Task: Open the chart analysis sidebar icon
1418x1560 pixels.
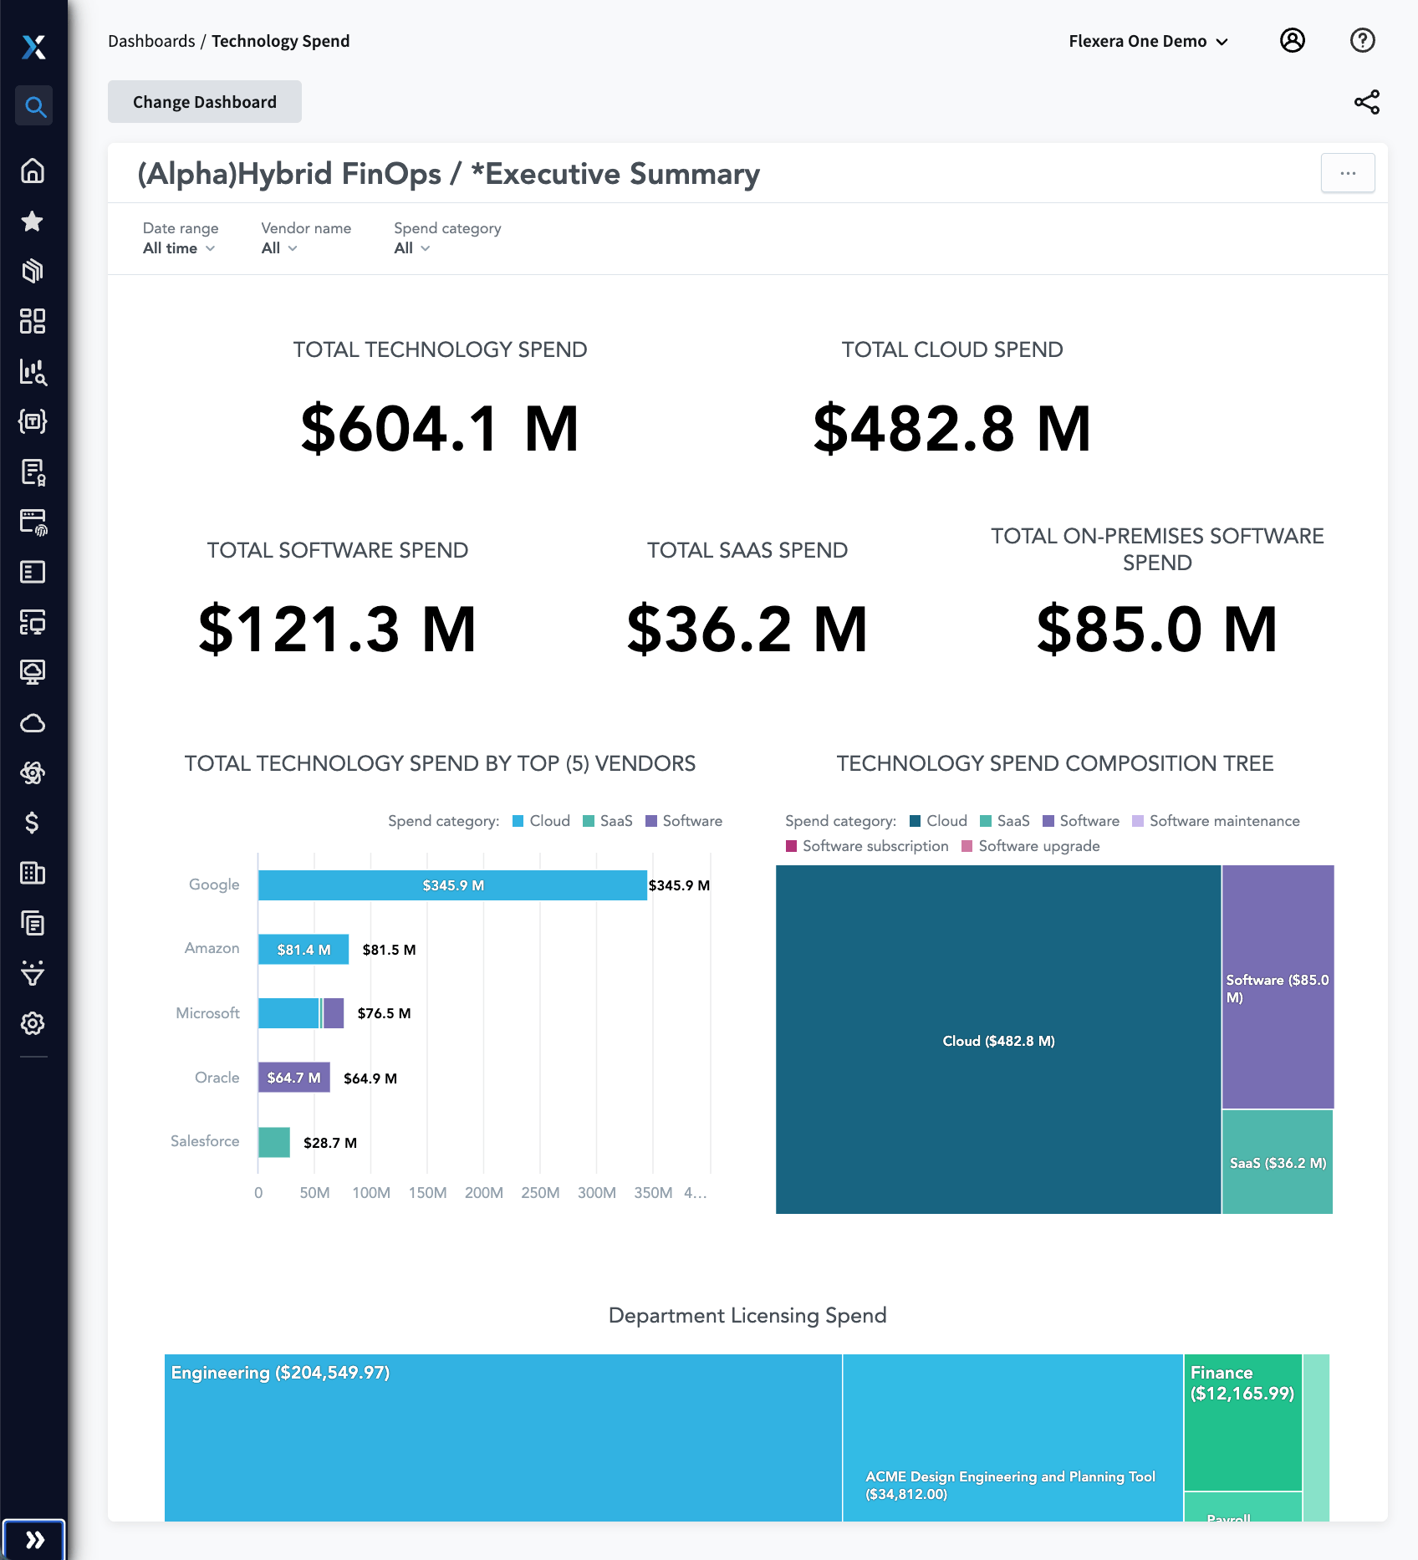Action: click(x=33, y=372)
